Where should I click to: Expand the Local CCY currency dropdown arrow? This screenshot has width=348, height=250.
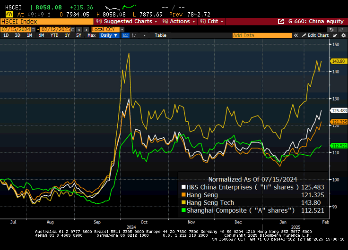tap(122, 29)
